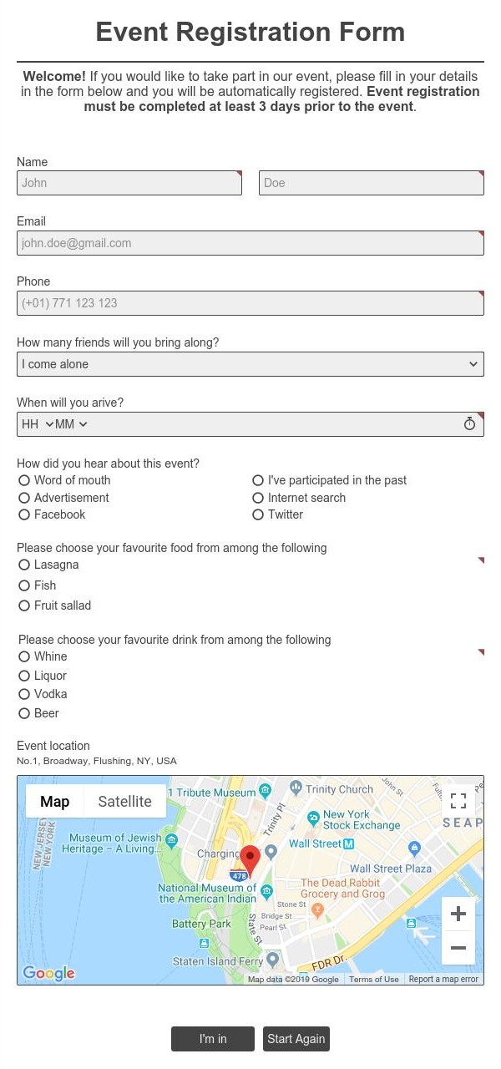Viewport: 501px width, 1069px height.
Task: Open the map Terms of Use link
Action: (373, 980)
